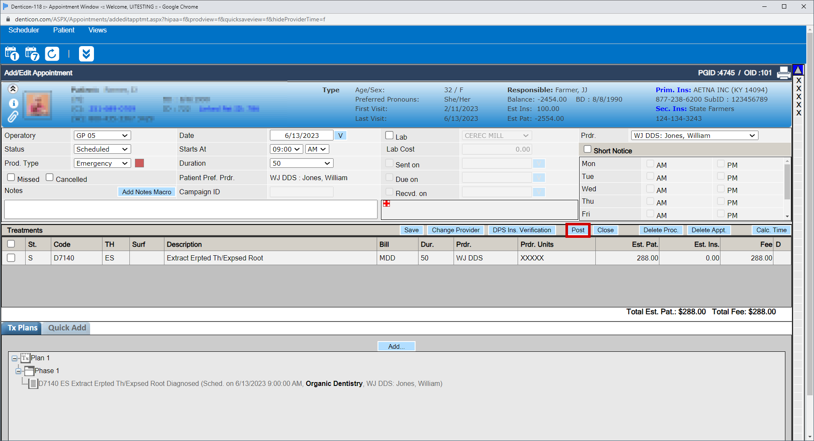Toggle the Lab checkbox
Image resolution: width=814 pixels, height=441 pixels.
point(389,135)
